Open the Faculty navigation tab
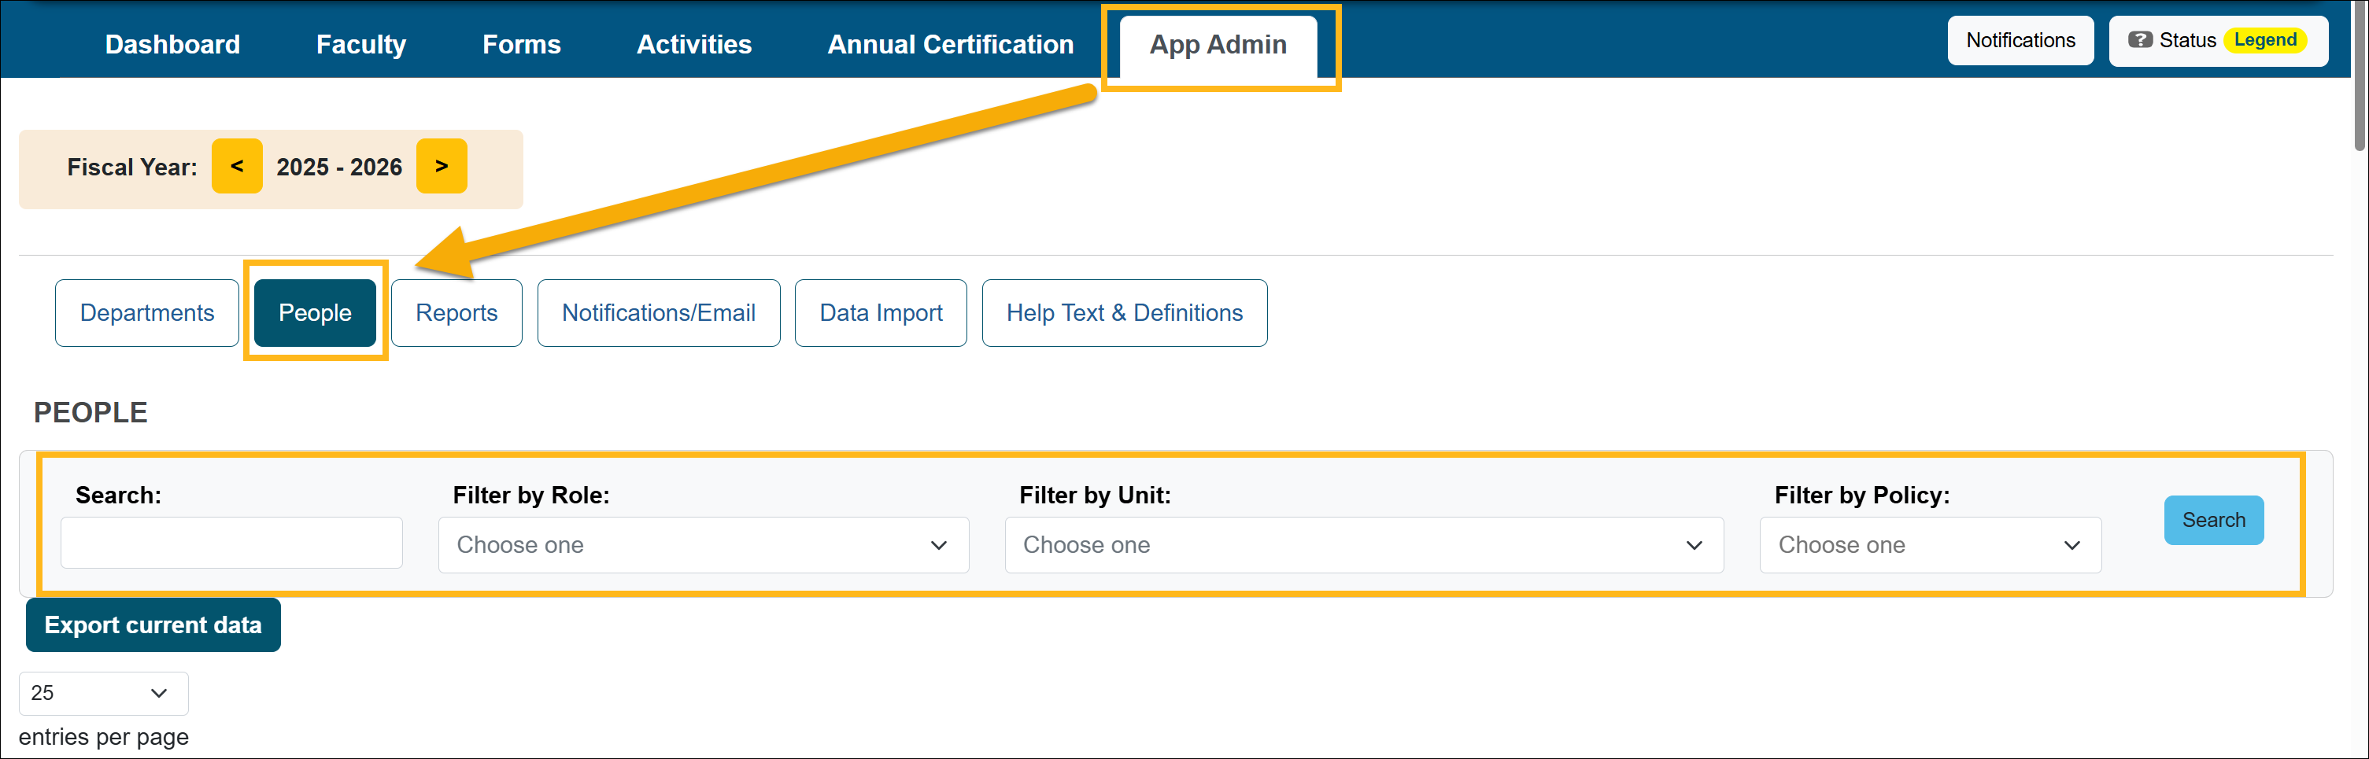2369x759 pixels. point(360,44)
